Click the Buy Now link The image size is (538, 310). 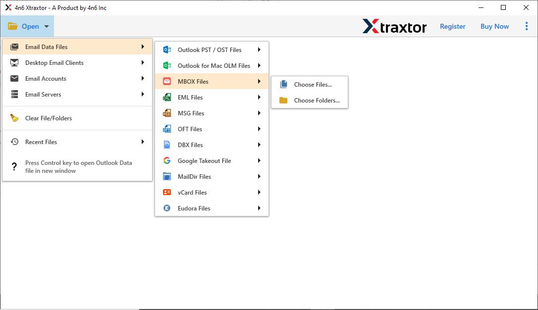tap(494, 26)
